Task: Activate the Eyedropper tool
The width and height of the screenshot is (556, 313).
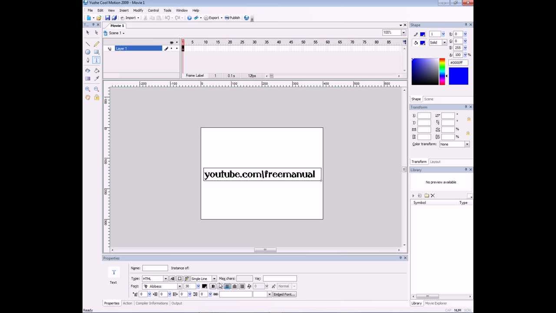Action: [96, 79]
